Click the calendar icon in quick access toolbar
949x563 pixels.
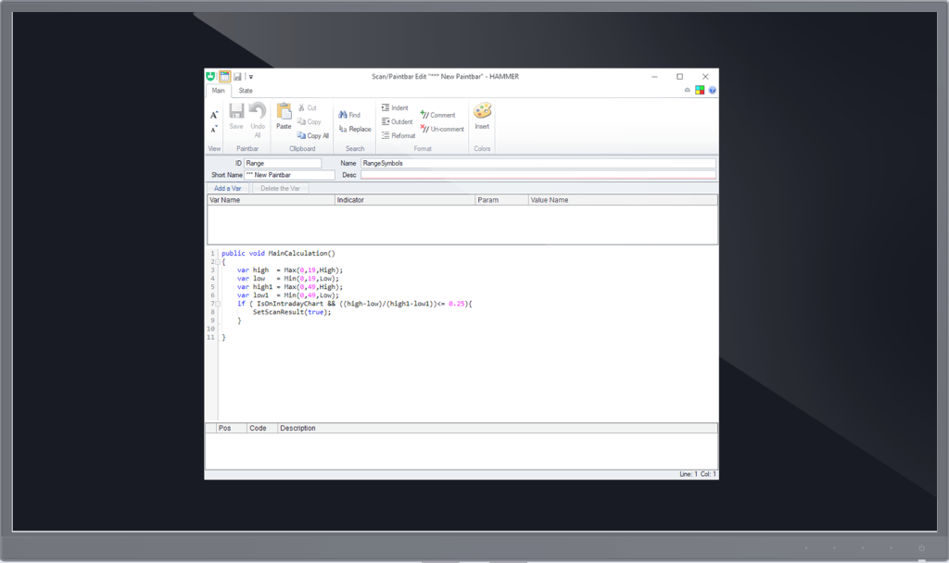[x=224, y=76]
